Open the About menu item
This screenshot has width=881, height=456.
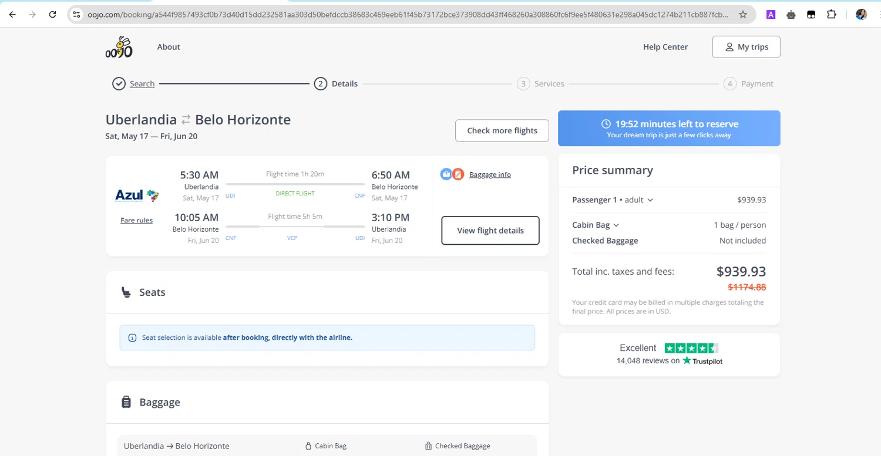coord(169,47)
